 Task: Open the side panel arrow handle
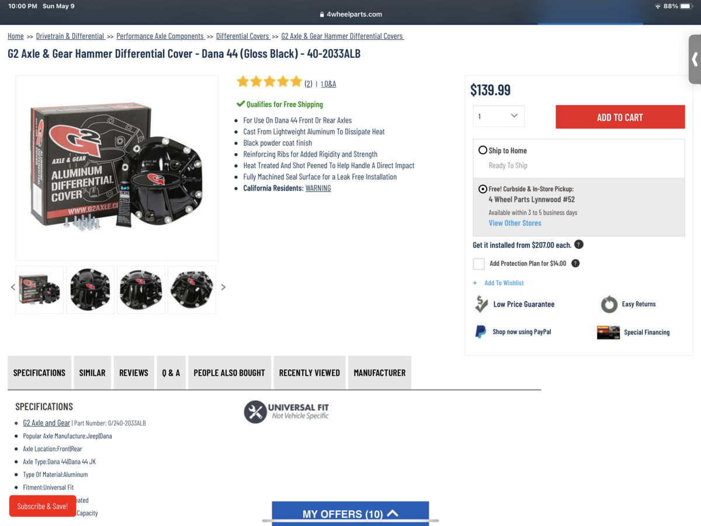(x=695, y=59)
